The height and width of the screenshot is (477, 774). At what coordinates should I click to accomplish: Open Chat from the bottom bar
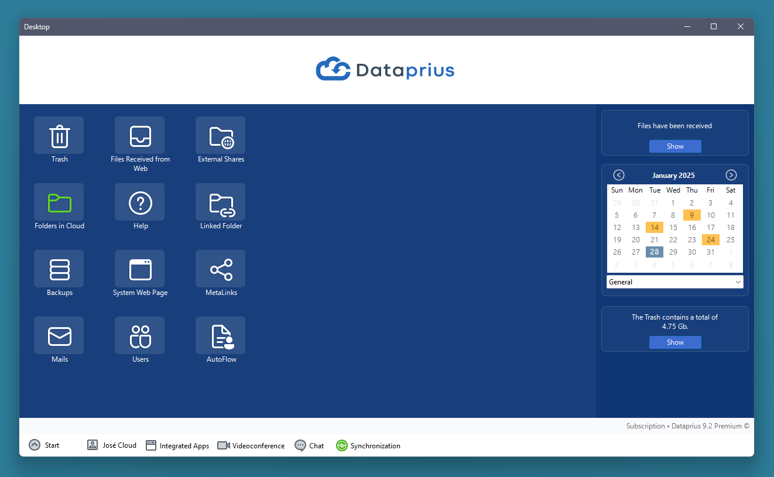(309, 445)
